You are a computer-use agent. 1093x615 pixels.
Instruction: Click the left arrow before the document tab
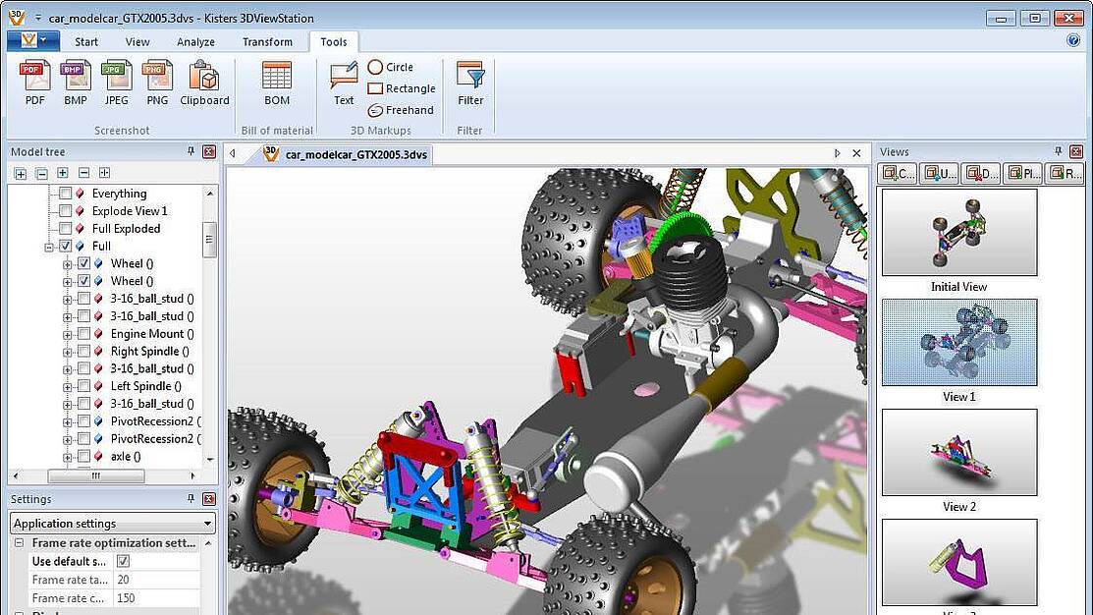[x=233, y=153]
